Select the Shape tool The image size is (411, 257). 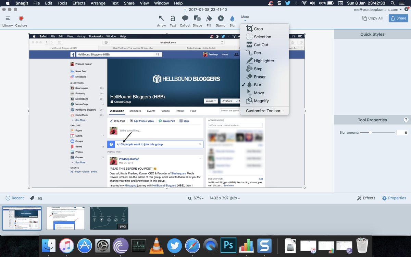point(197,21)
